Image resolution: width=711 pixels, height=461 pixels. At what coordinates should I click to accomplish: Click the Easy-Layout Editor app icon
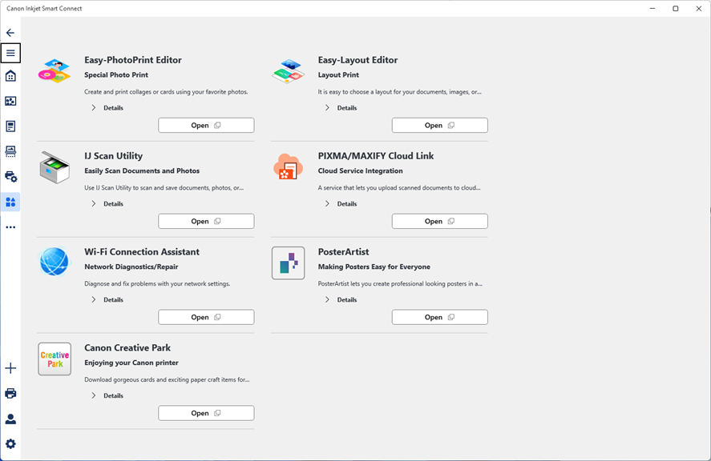[289, 71]
